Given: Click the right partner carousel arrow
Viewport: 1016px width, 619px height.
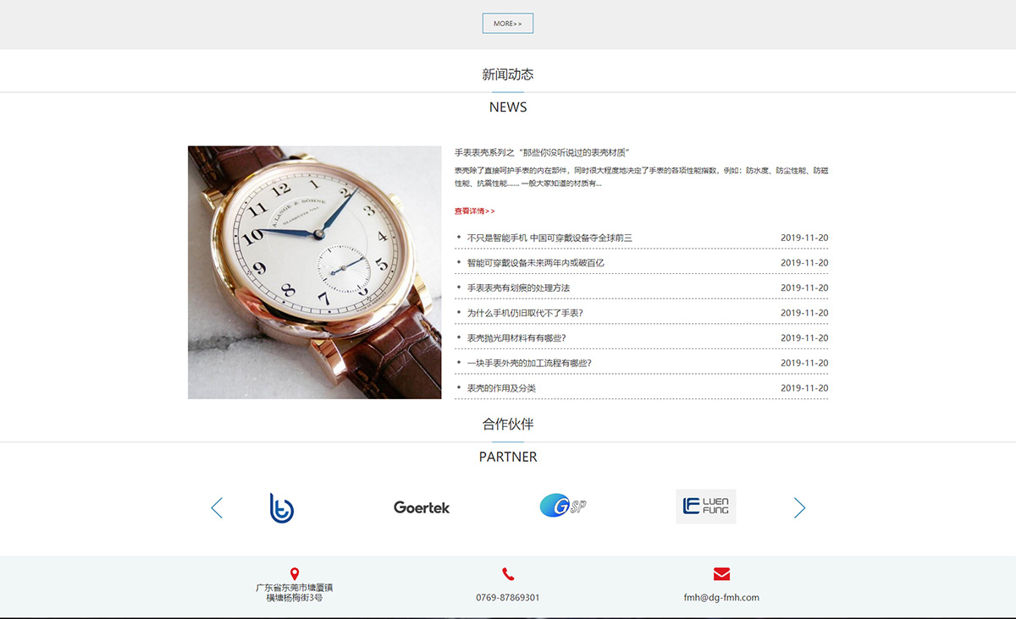Looking at the screenshot, I should [x=799, y=507].
